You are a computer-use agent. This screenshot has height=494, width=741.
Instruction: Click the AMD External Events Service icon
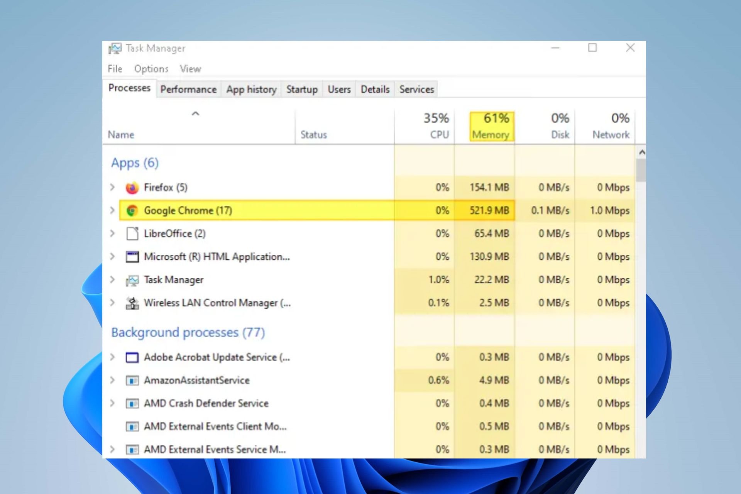tap(132, 450)
